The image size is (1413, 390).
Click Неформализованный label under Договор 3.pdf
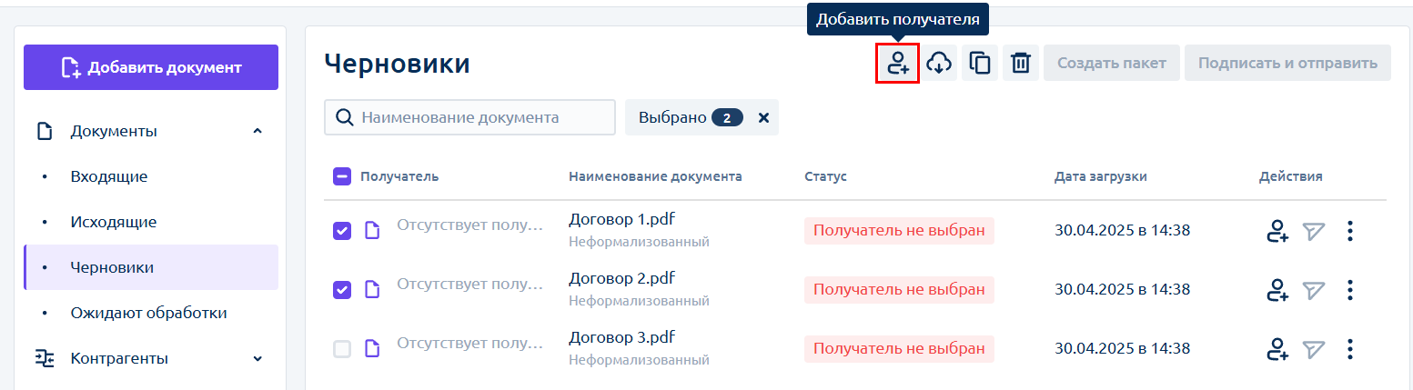[x=639, y=360]
